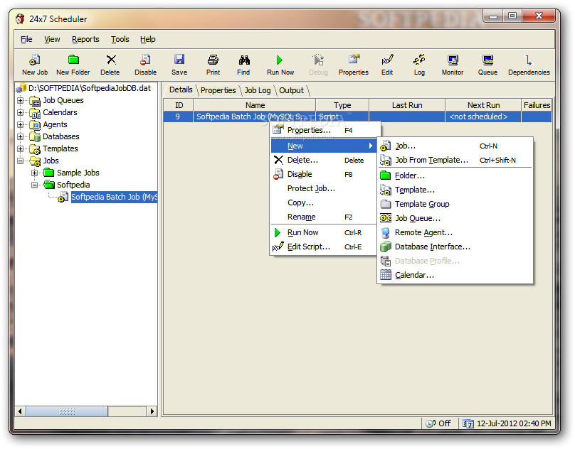This screenshot has height=449, width=575.
Task: Open the Reports menu
Action: [85, 39]
